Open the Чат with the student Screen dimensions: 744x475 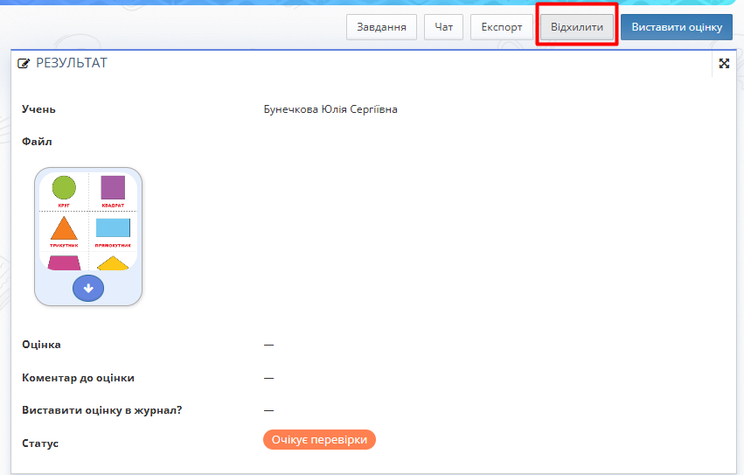click(x=444, y=27)
